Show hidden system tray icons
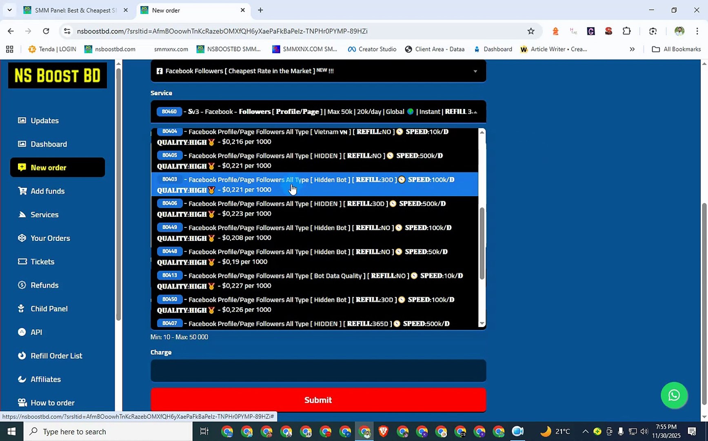Image resolution: width=708 pixels, height=441 pixels. pyautogui.click(x=585, y=431)
